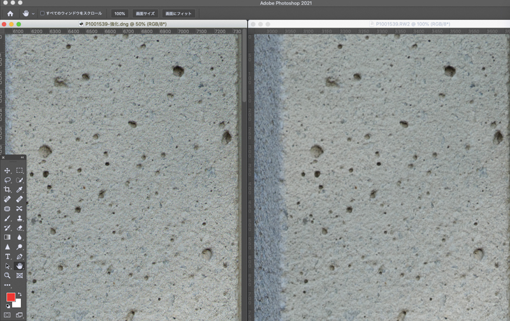Change the screen mode

[x=20, y=315]
